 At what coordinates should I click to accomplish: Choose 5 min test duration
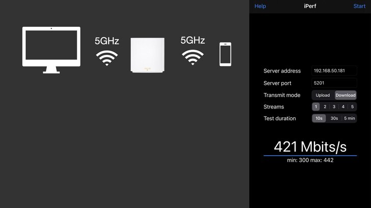pyautogui.click(x=350, y=118)
